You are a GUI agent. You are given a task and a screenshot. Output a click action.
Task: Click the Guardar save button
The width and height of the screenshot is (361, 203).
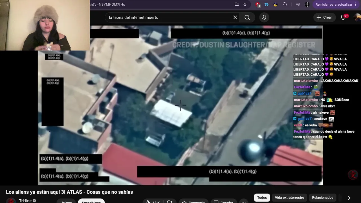point(223,201)
